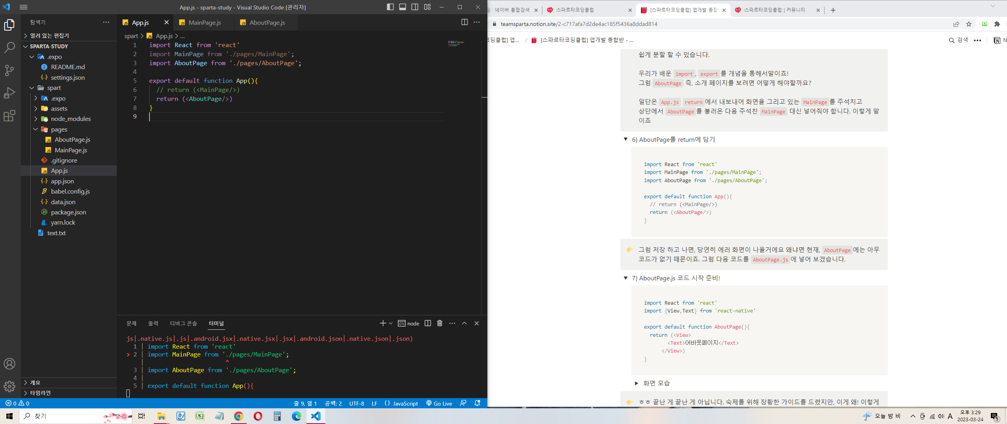This screenshot has height=424, width=1007.
Task: Open Notion page search
Action: [959, 40]
